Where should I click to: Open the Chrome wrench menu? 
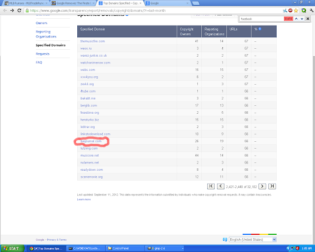point(312,10)
